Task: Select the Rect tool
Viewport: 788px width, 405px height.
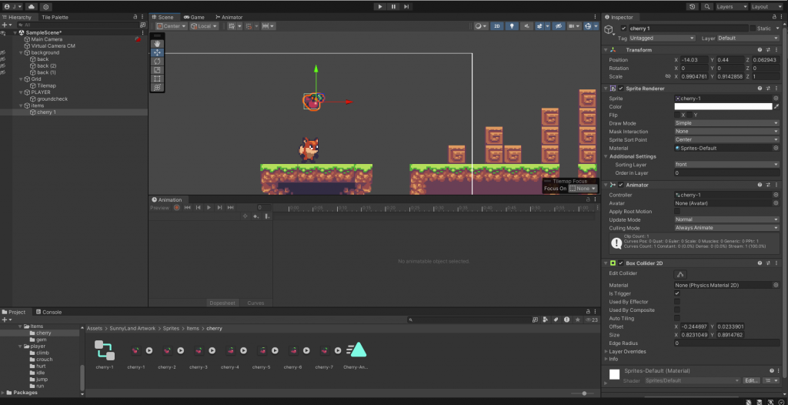Action: (157, 79)
